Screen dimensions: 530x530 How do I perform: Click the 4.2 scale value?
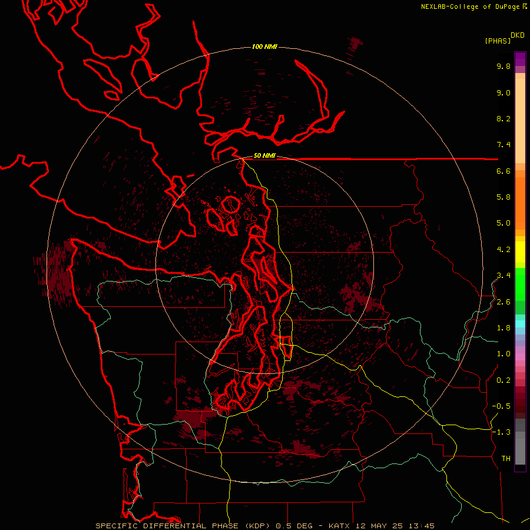pyautogui.click(x=503, y=250)
